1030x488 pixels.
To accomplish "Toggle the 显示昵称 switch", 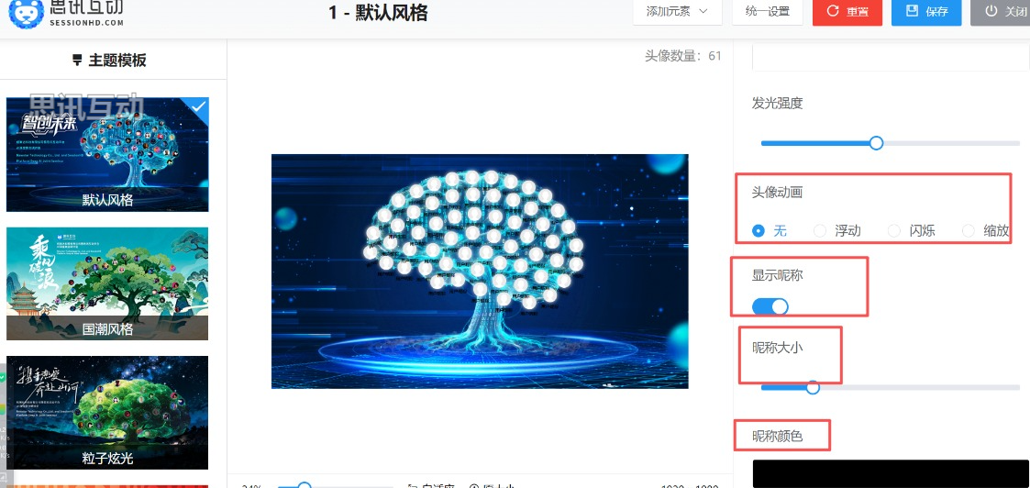I will (x=770, y=306).
